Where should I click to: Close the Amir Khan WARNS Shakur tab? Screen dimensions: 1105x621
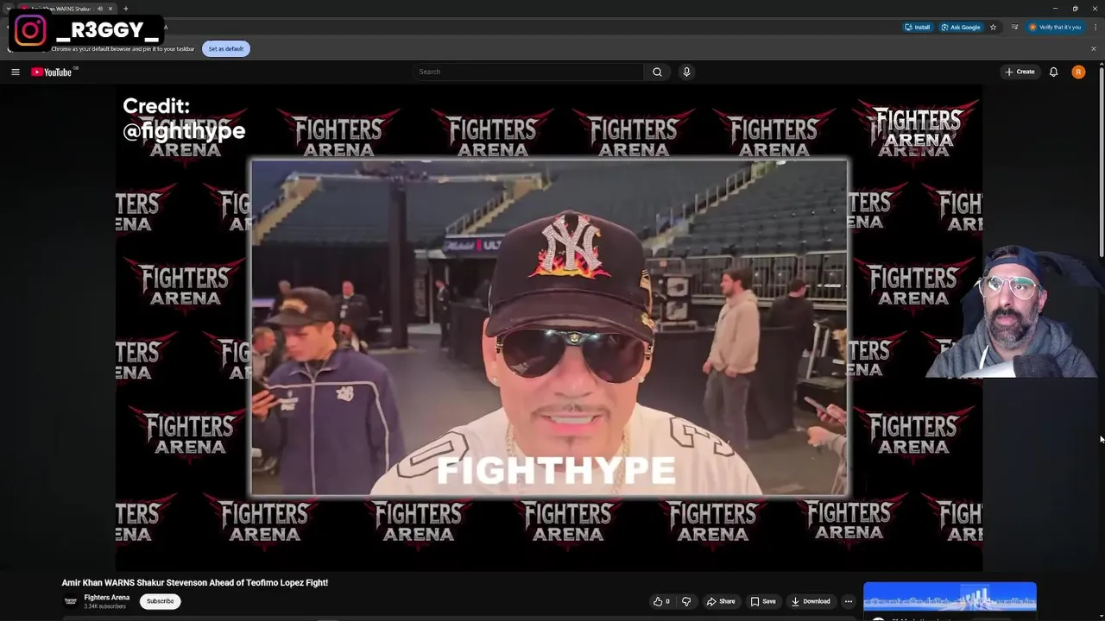pyautogui.click(x=110, y=9)
